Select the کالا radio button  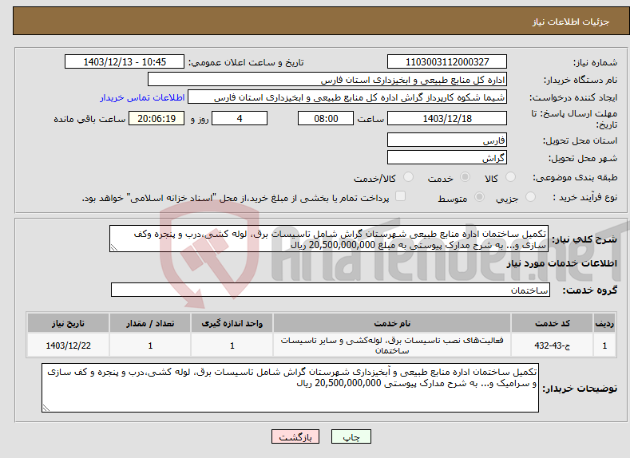(x=511, y=176)
